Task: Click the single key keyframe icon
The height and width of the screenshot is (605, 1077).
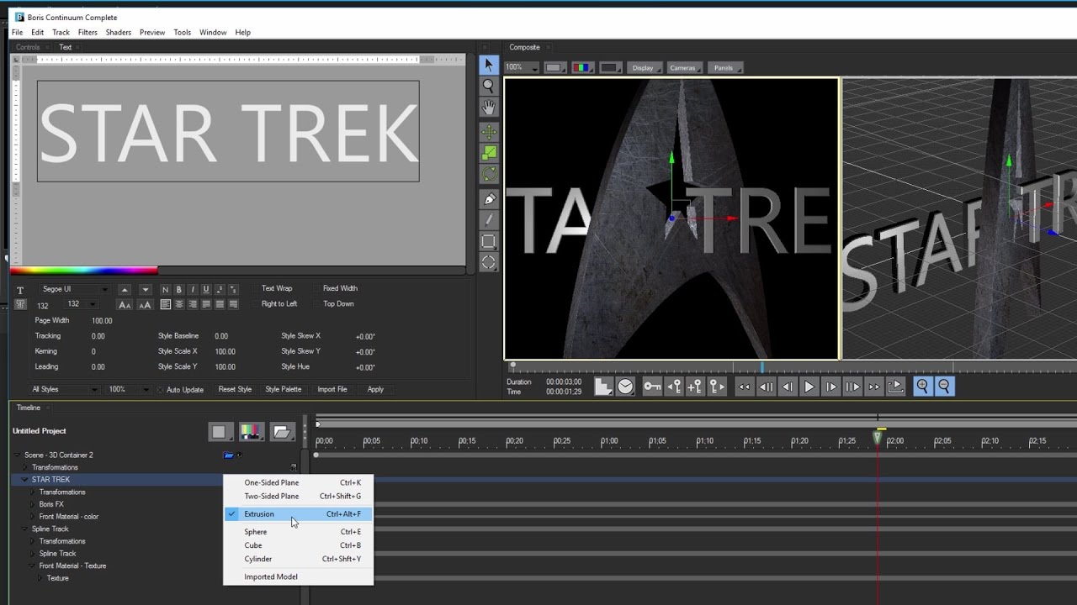Action: tap(652, 387)
